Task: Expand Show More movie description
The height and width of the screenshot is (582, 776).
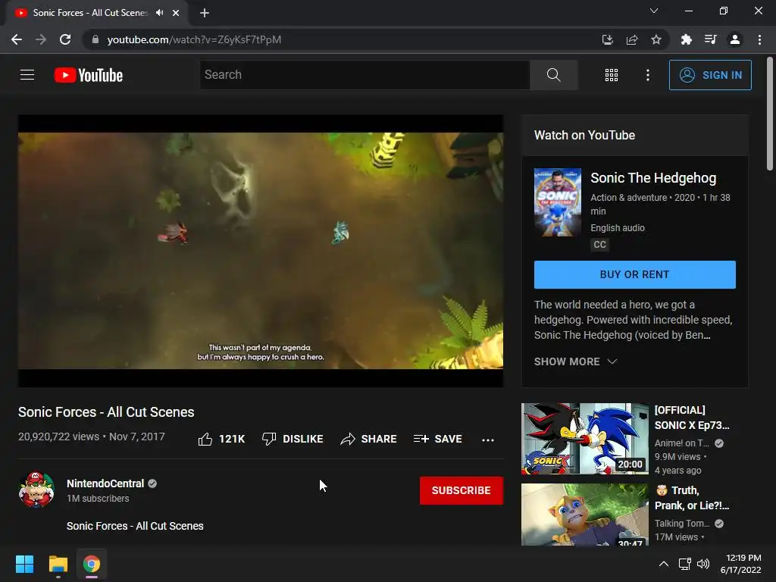Action: [x=575, y=361]
